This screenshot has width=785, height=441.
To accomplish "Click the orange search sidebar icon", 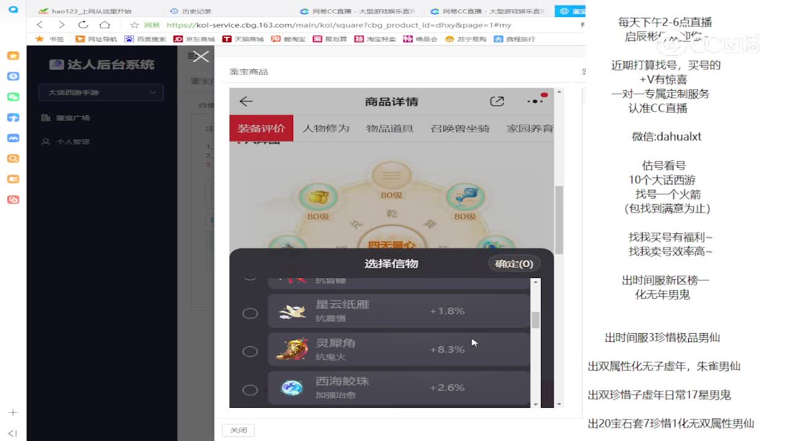I will click(x=13, y=159).
